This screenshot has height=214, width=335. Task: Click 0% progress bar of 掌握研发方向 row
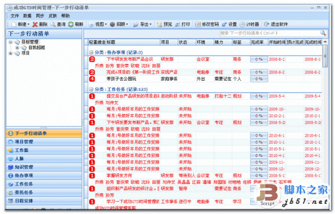[259, 176]
